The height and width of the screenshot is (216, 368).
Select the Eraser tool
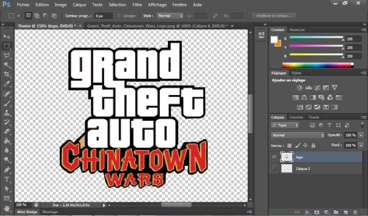(x=7, y=131)
